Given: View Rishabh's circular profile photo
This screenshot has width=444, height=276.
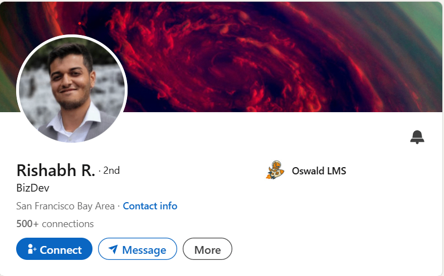Looking at the screenshot, I should pyautogui.click(x=72, y=90).
